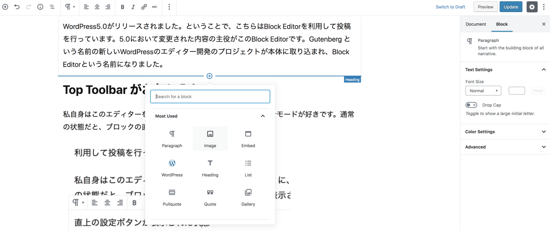Redo the last undone change

click(x=28, y=7)
